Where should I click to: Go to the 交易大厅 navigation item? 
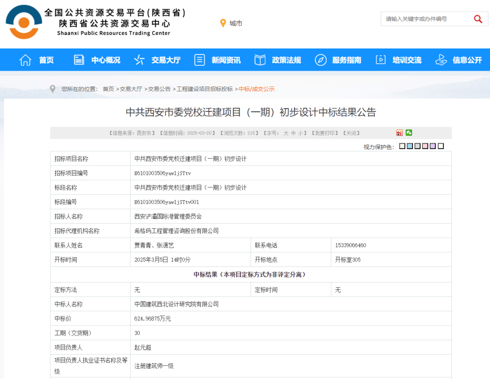pyautogui.click(x=166, y=60)
